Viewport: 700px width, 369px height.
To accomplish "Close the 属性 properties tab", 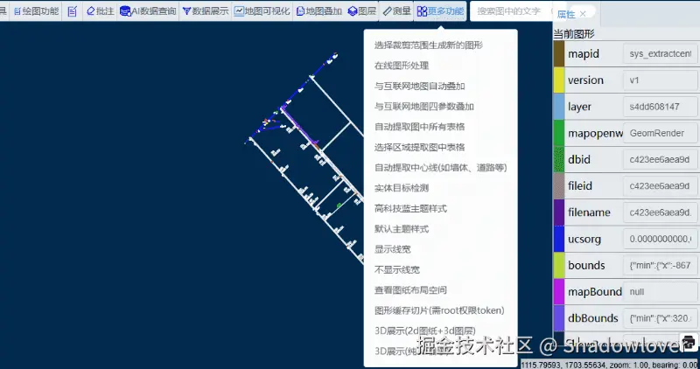I will [x=583, y=14].
